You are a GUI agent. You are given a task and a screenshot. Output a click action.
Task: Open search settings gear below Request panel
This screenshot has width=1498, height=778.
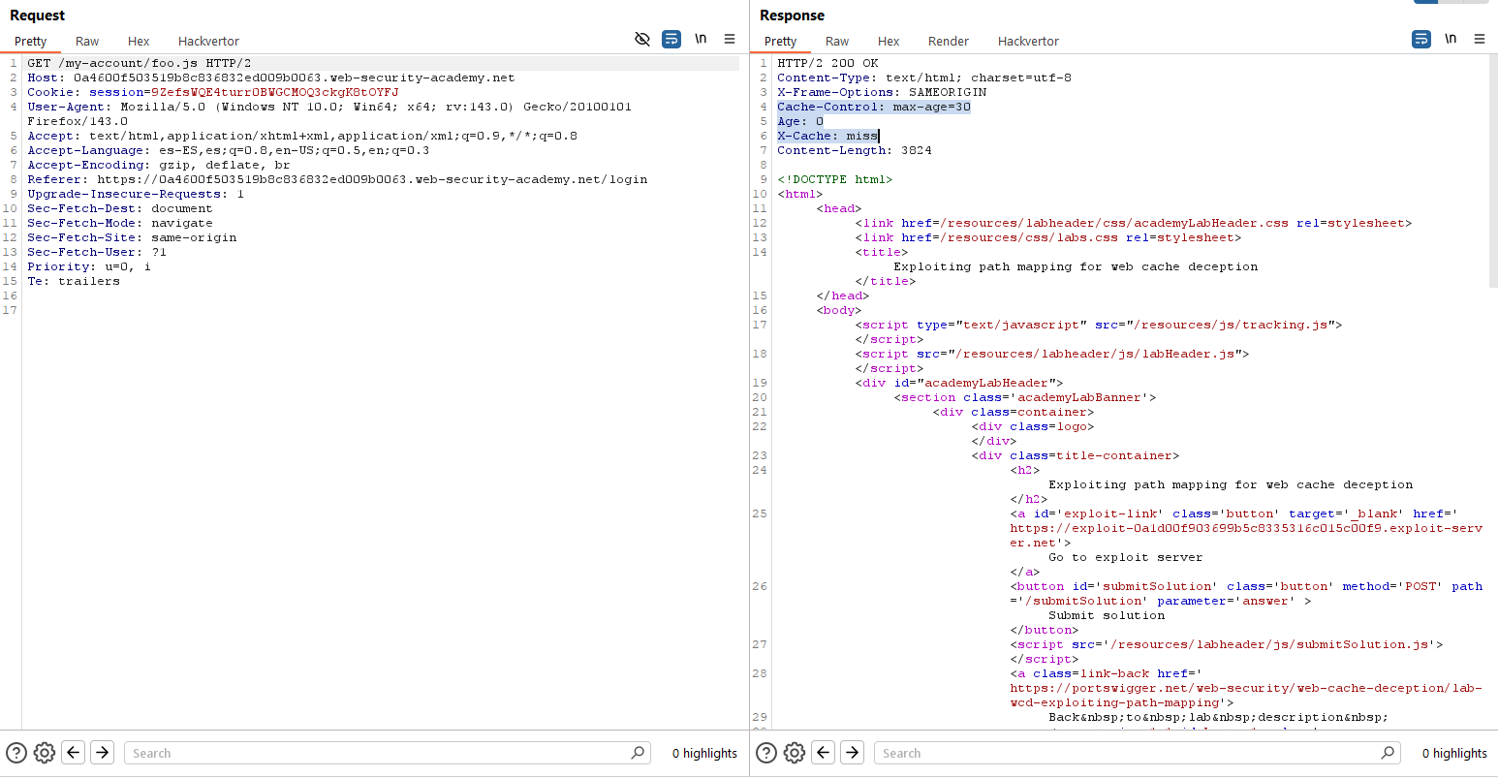[x=45, y=753]
